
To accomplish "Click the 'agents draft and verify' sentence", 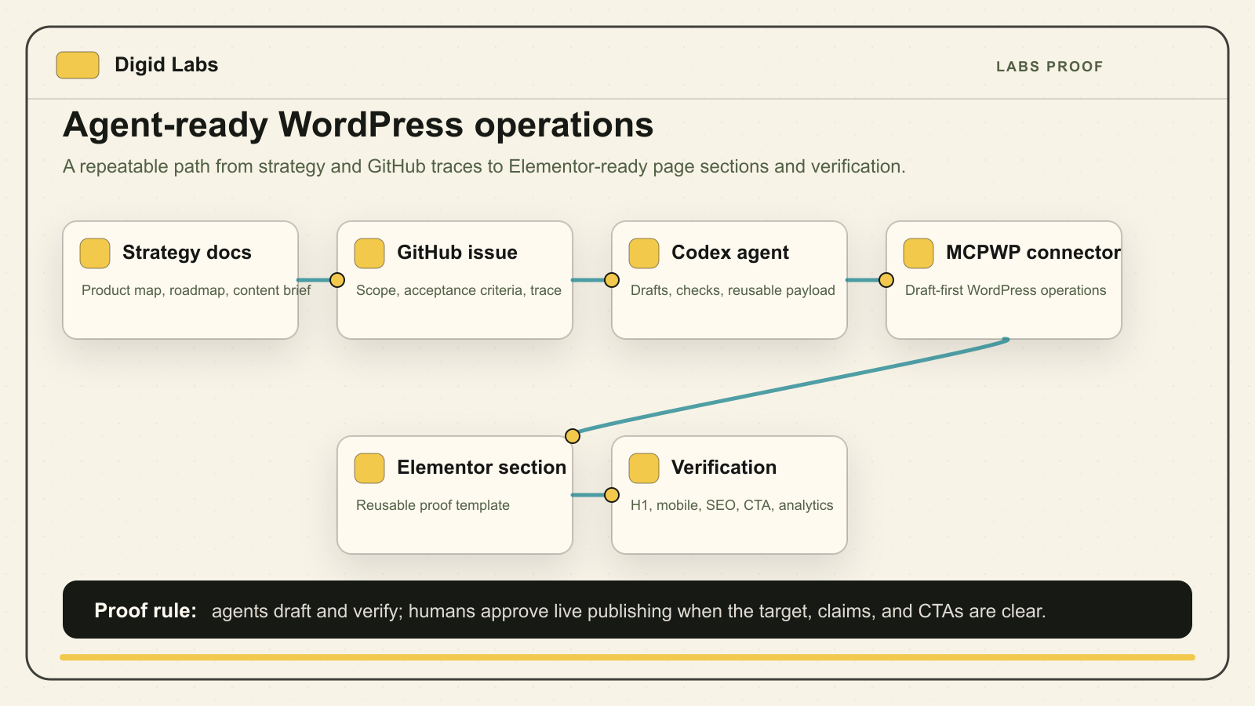I will (x=629, y=611).
